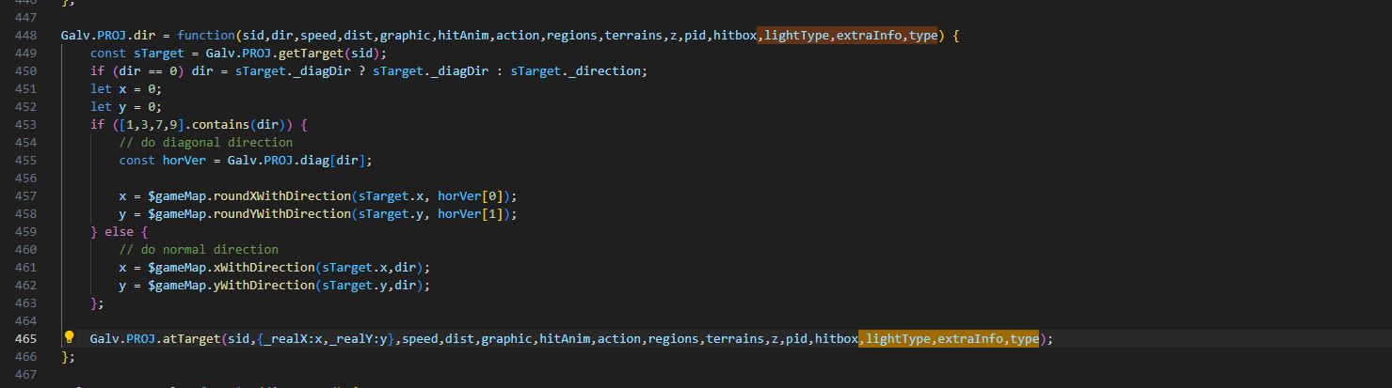Viewport: 1392px width, 388px height.
Task: Click the lightbulb quick-fix icon on line 465
Action: point(69,337)
